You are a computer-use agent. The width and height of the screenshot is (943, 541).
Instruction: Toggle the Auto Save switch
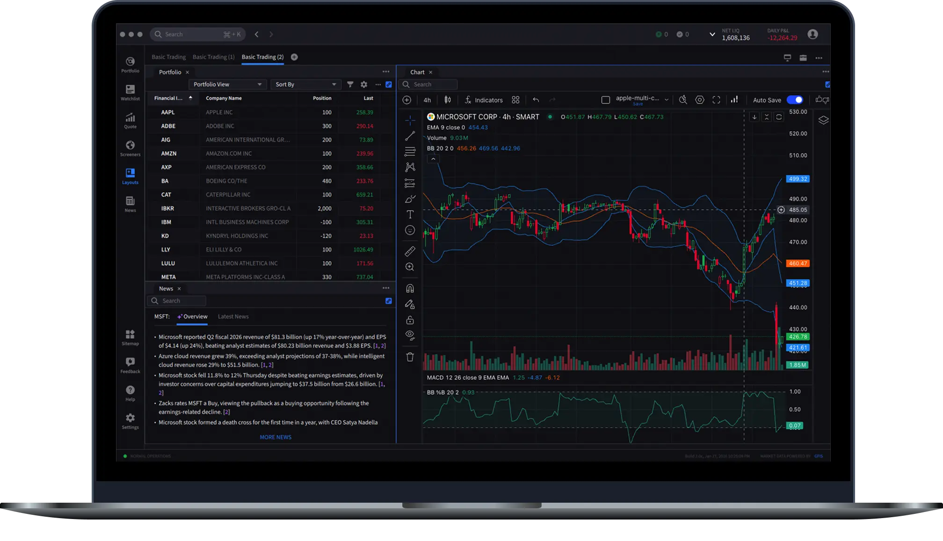[795, 100]
